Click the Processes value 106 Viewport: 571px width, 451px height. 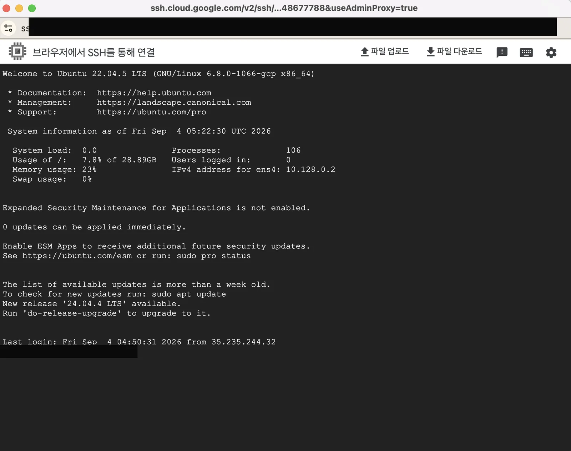tap(293, 150)
